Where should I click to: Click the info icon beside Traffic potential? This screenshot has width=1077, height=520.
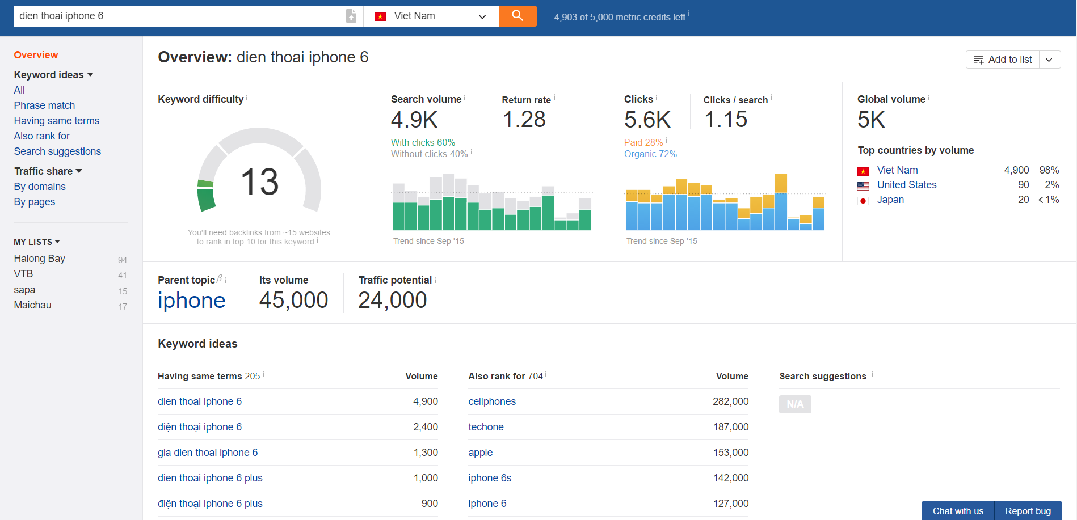[435, 280]
